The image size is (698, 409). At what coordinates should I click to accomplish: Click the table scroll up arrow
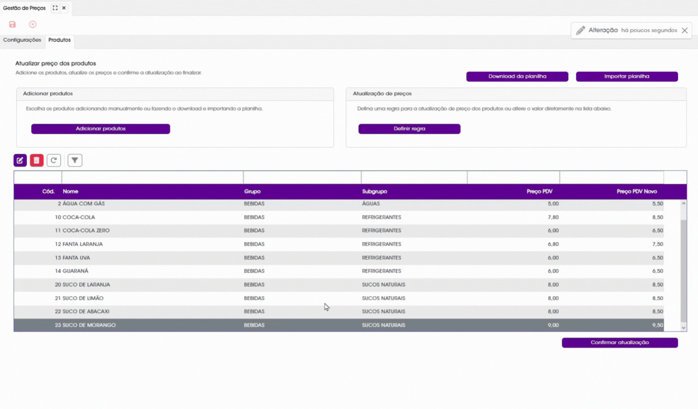pyautogui.click(x=683, y=204)
